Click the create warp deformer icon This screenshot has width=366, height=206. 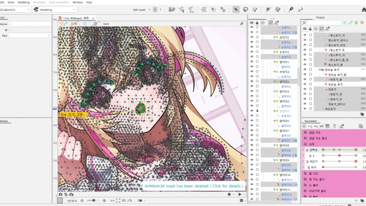pyautogui.click(x=204, y=10)
